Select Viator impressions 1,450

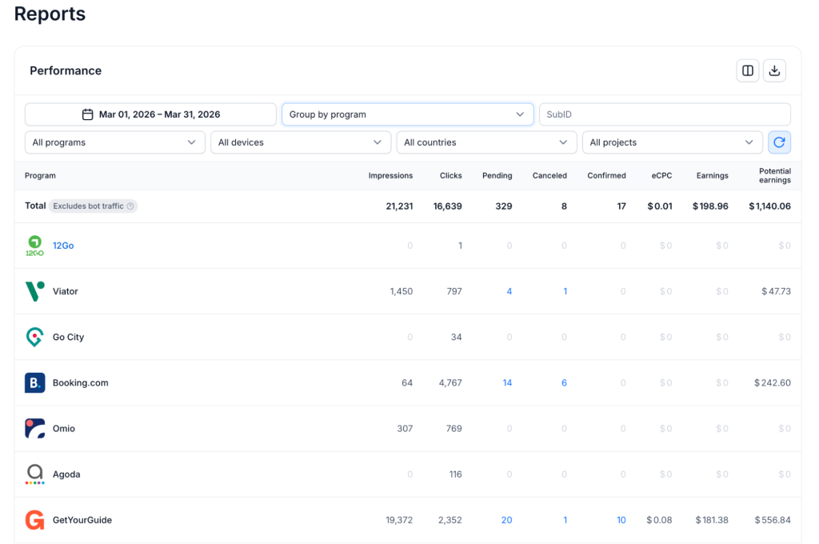tap(402, 291)
